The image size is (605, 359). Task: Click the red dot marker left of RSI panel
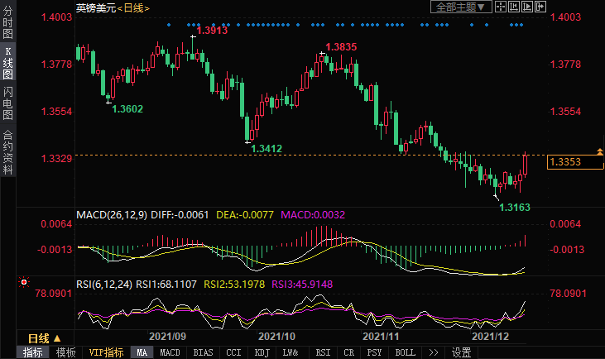[x=24, y=281]
